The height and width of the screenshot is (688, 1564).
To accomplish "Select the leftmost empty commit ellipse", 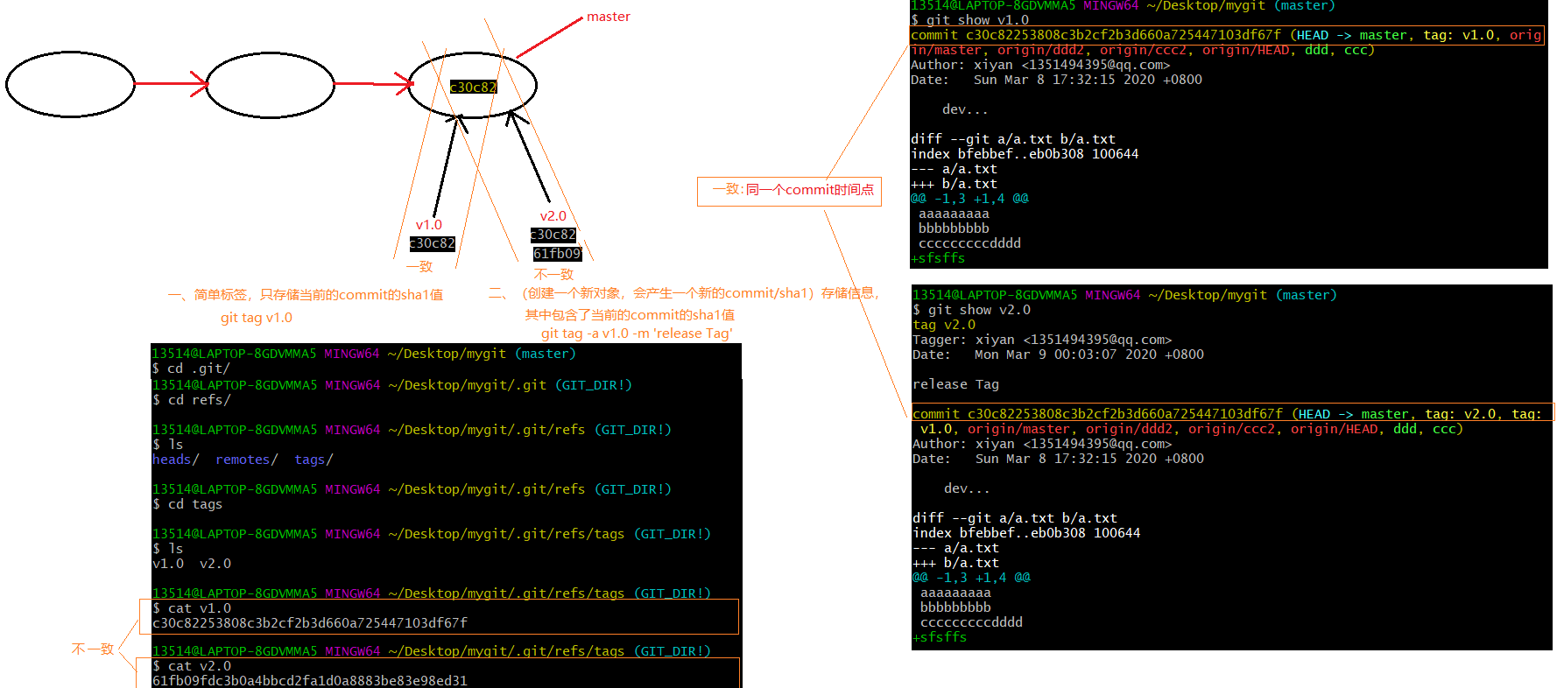I will pyautogui.click(x=70, y=84).
